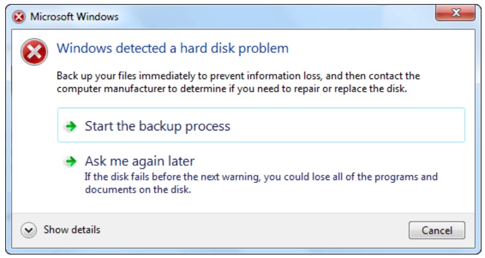Click the Windows detected a hard disk problem heading

tap(172, 48)
